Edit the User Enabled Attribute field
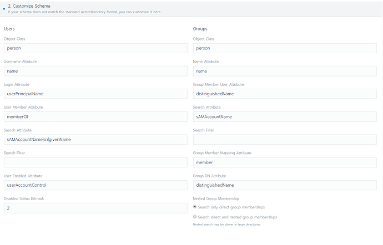Screen dimensions: 383x245 tap(95, 185)
